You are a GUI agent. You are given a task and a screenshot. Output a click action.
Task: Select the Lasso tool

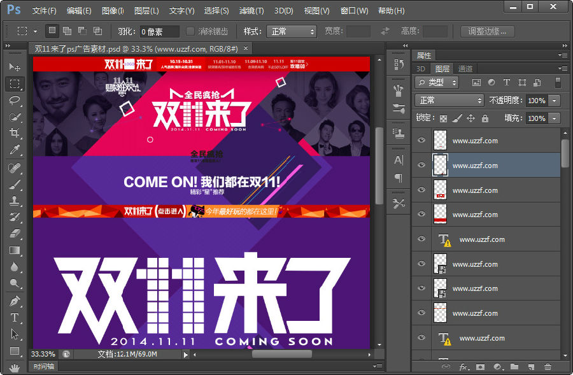(x=15, y=100)
